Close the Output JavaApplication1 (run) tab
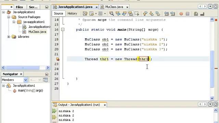The image size is (219, 123). (105, 105)
